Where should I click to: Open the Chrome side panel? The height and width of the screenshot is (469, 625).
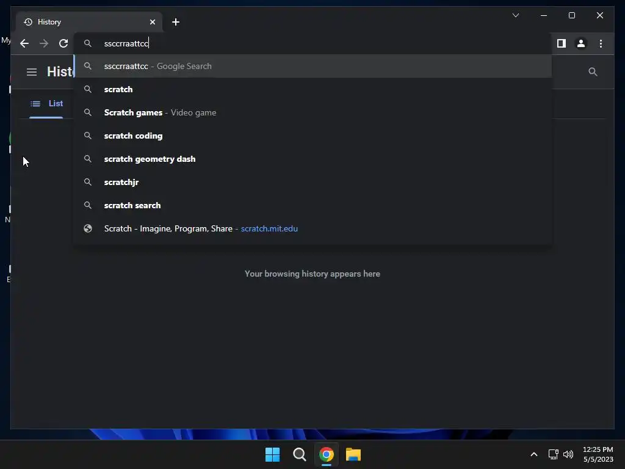click(562, 43)
